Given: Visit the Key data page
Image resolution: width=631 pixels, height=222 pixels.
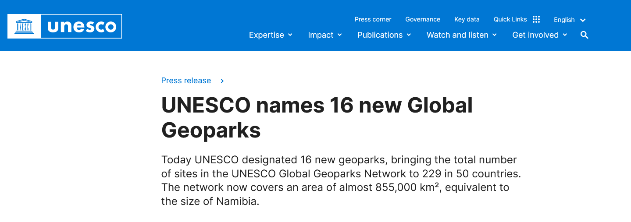Looking at the screenshot, I should point(467,19).
